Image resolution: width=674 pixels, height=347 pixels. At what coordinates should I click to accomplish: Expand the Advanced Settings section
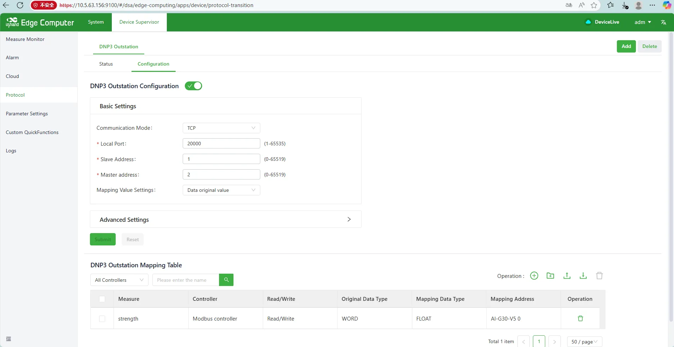pyautogui.click(x=226, y=219)
